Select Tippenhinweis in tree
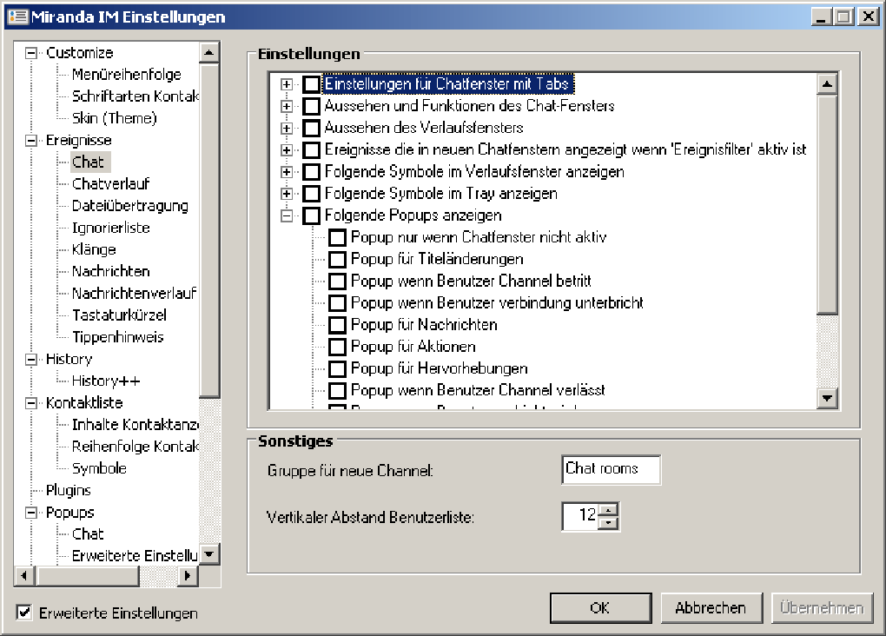 point(117,337)
